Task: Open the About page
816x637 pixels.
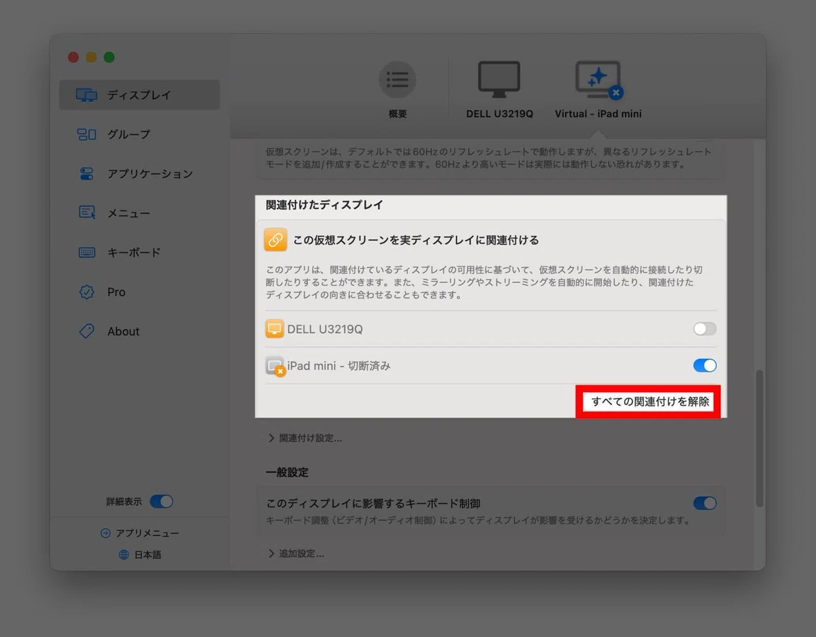Action: coord(139,332)
